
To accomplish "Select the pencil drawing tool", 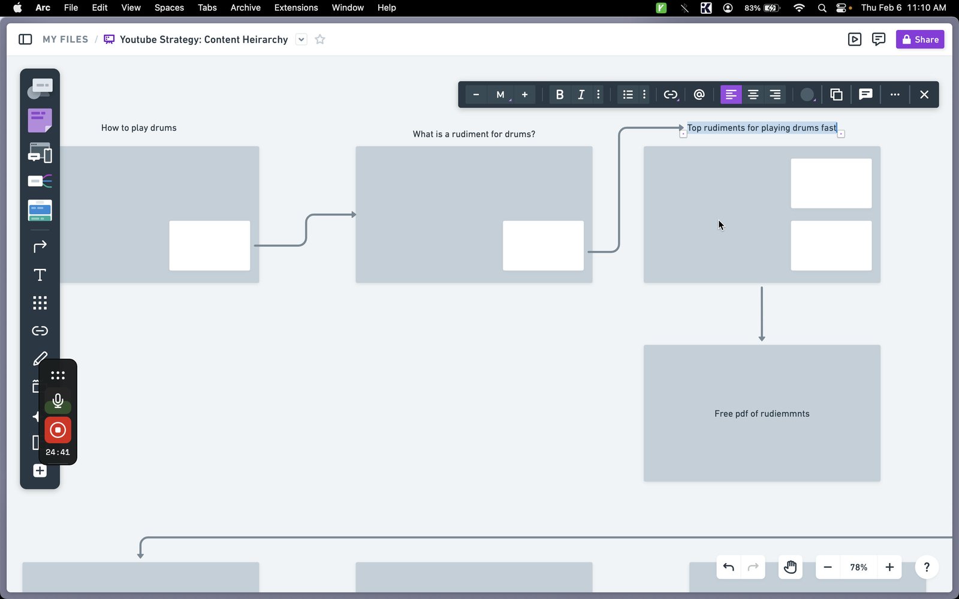I will [40, 359].
